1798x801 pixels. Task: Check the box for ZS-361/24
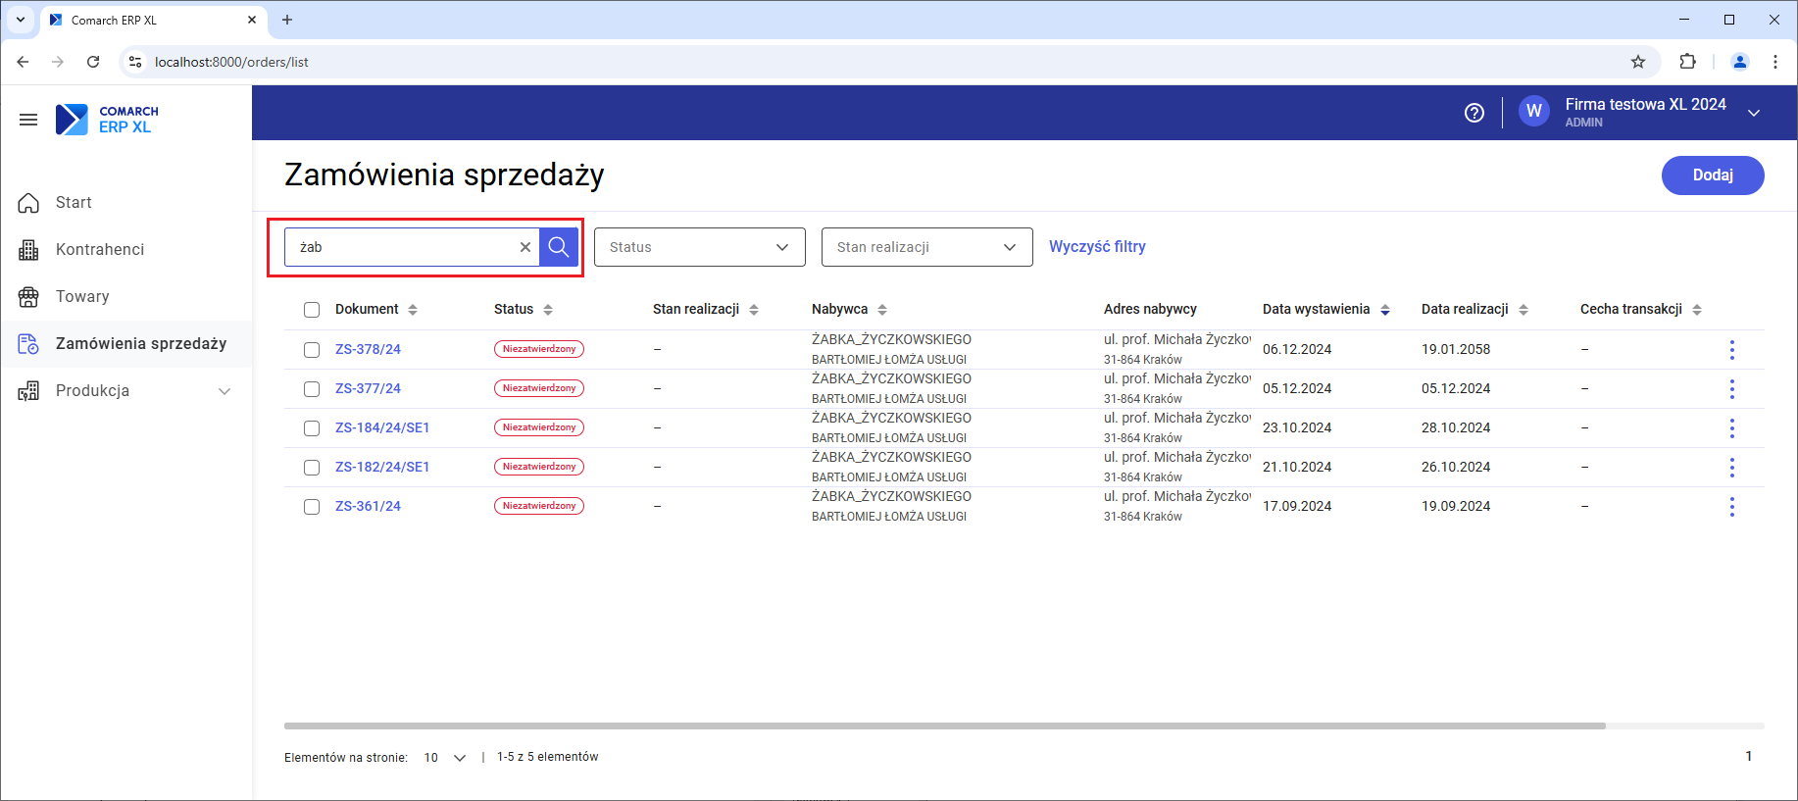tap(312, 507)
